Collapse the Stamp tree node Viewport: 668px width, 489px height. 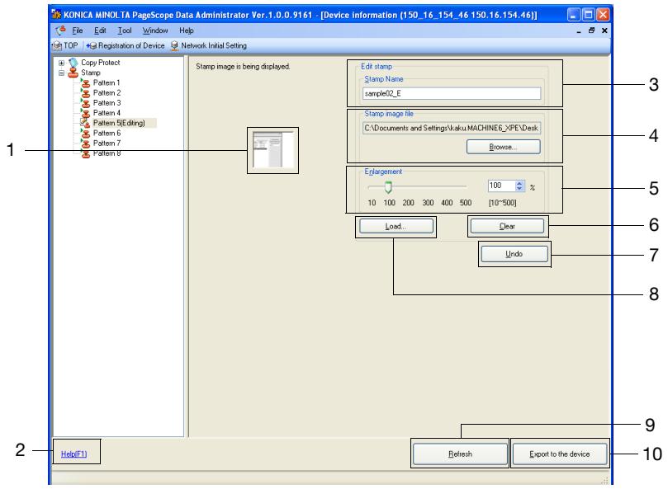(61, 73)
